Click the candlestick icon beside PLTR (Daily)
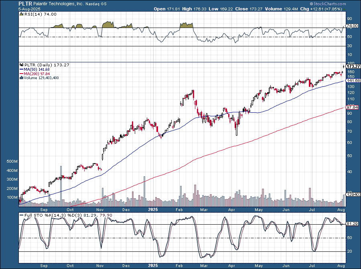This screenshot has height=269, width=361. [22, 65]
